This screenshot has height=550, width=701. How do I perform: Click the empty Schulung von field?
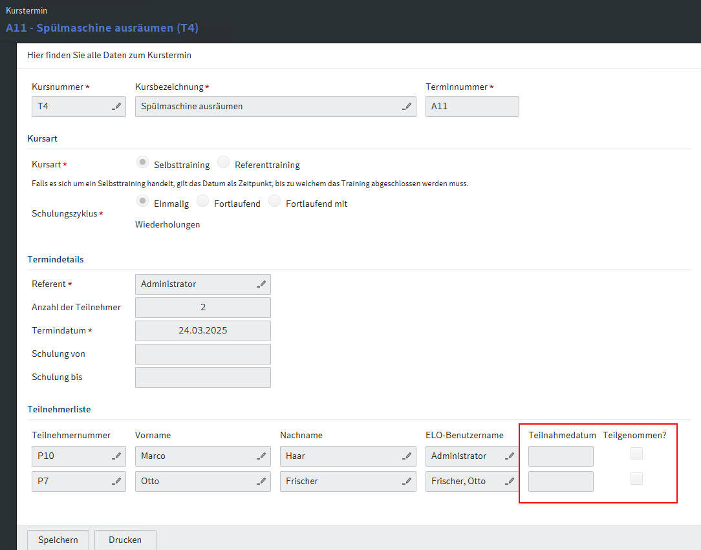point(202,354)
